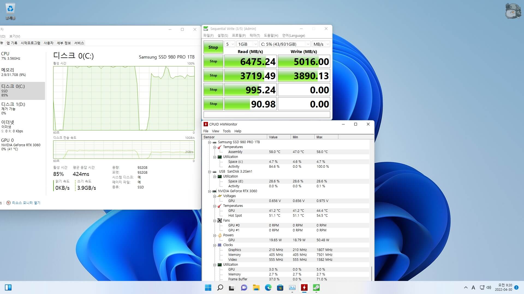Screen dimensions: 524x294
Task: Click Stop button beside 6475.24 row
Action: 213,61
